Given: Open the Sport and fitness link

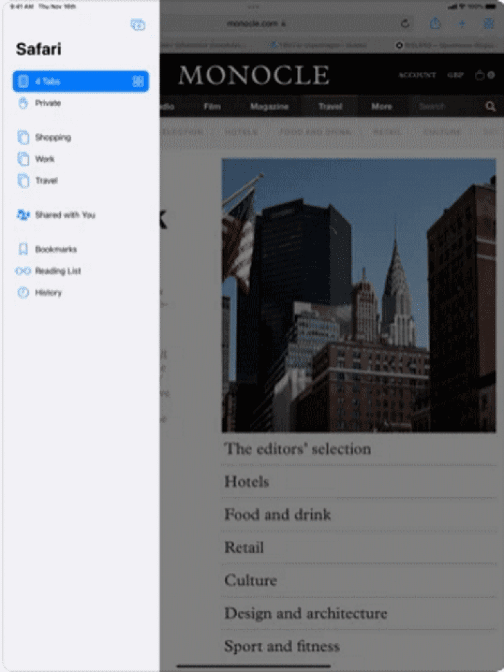Looking at the screenshot, I should tap(282, 646).
